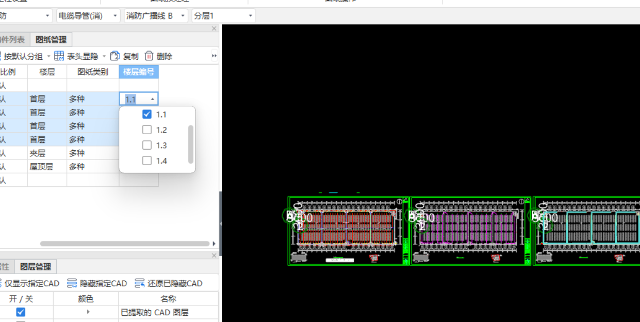
Task: Close the 图层管理 panel with the X
Action: [215, 256]
